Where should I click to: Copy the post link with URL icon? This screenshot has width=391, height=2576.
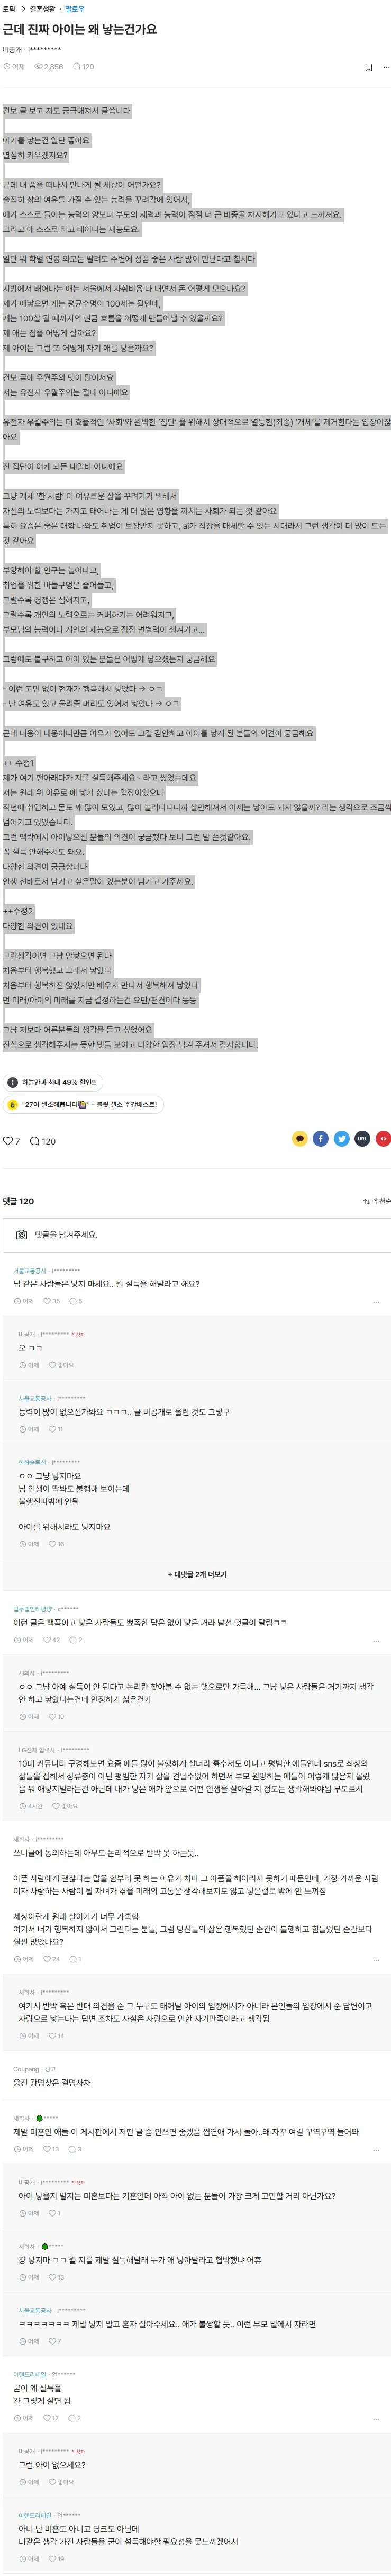[x=362, y=1139]
